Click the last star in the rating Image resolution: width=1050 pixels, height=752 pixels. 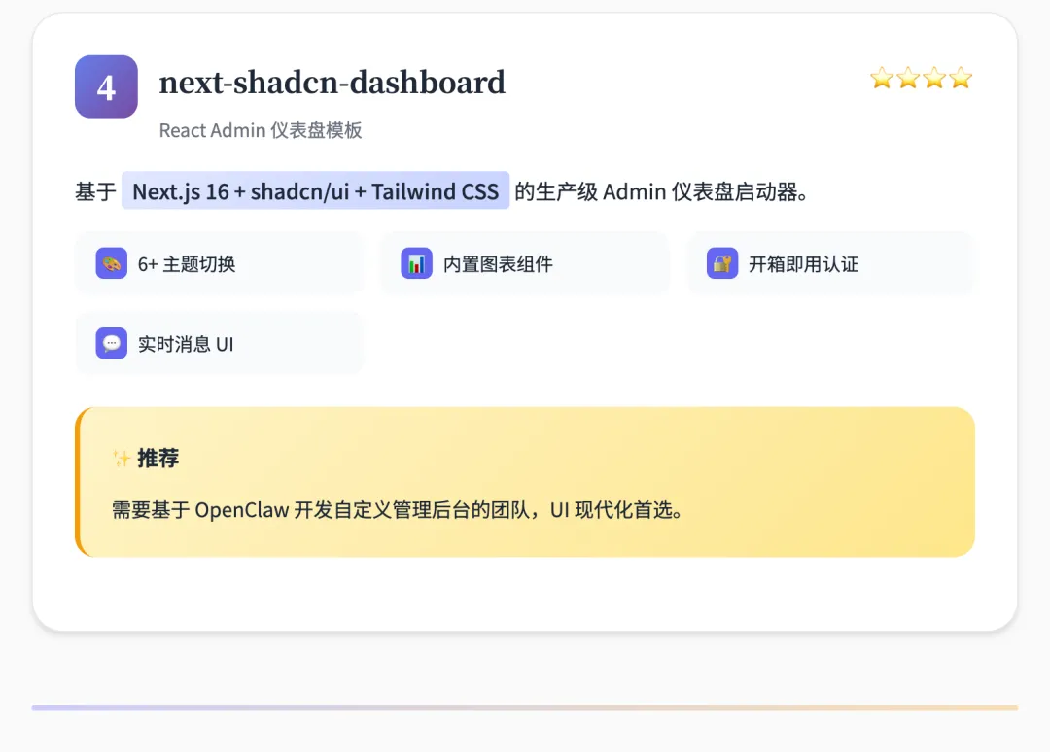[961, 79]
